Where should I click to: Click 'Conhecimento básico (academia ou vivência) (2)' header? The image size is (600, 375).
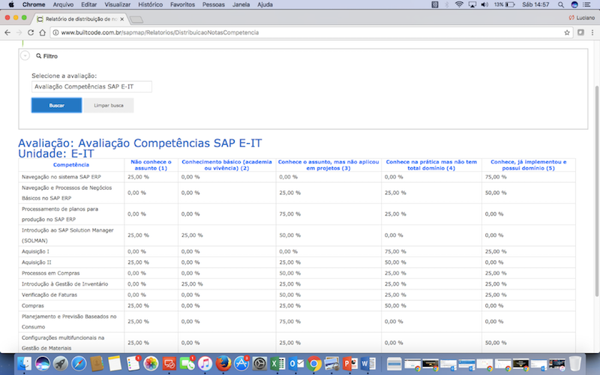[x=226, y=165]
